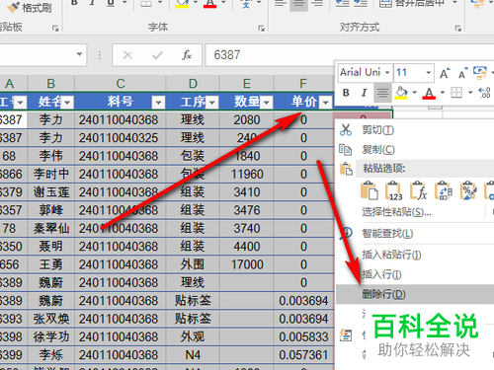Select column header D
The image size is (494, 370).
[x=193, y=84]
